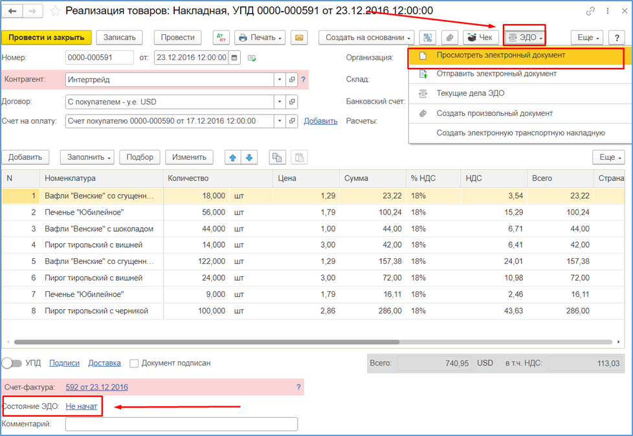The height and width of the screenshot is (436, 633).
Task: Expand the Заполнить dropdown button
Action: [87, 157]
